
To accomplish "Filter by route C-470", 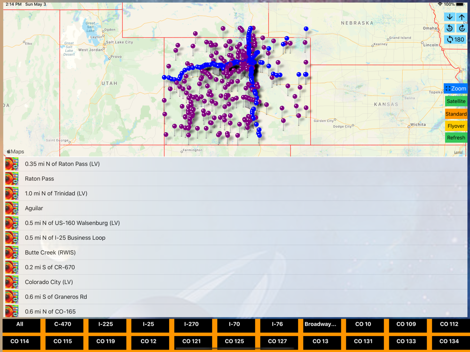I will point(64,325).
